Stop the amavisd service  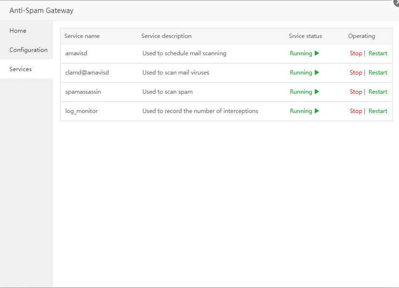pos(356,53)
